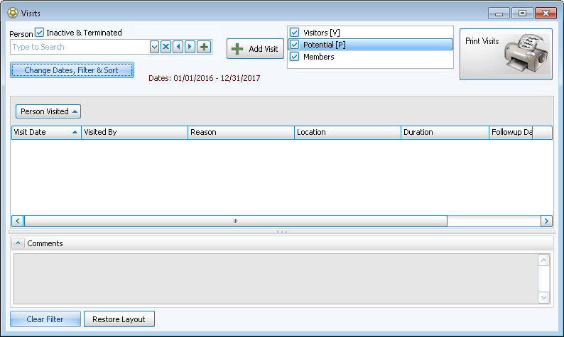564x337 pixels.
Task: Click Change Dates, Filter & Sort button
Action: pos(71,70)
